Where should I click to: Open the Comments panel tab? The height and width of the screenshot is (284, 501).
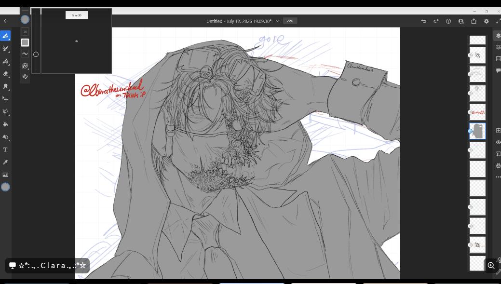pos(498,70)
